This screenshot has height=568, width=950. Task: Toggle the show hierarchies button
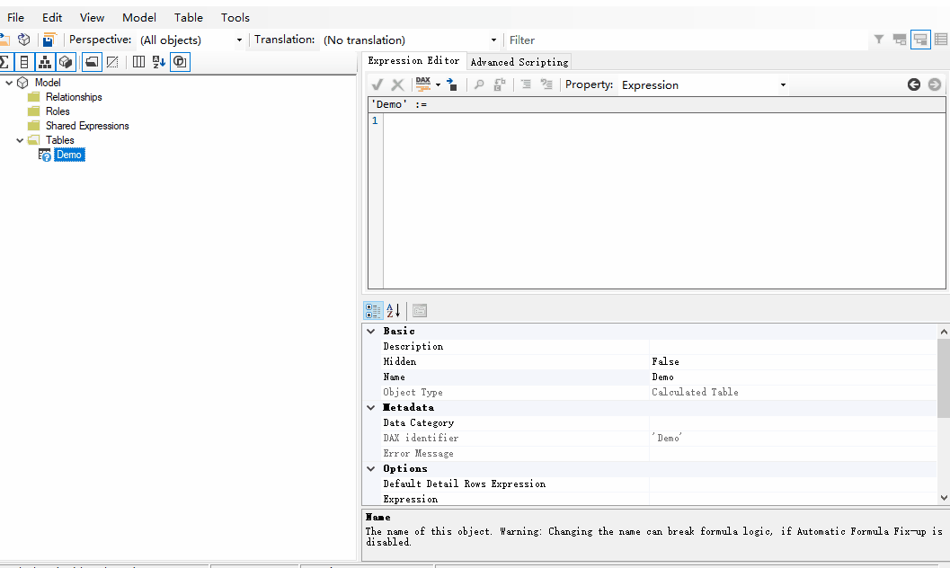click(x=45, y=62)
